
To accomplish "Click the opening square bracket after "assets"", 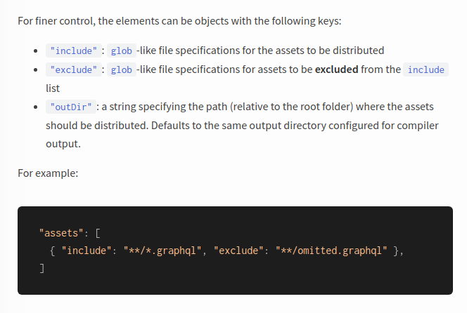I will click(x=98, y=233).
